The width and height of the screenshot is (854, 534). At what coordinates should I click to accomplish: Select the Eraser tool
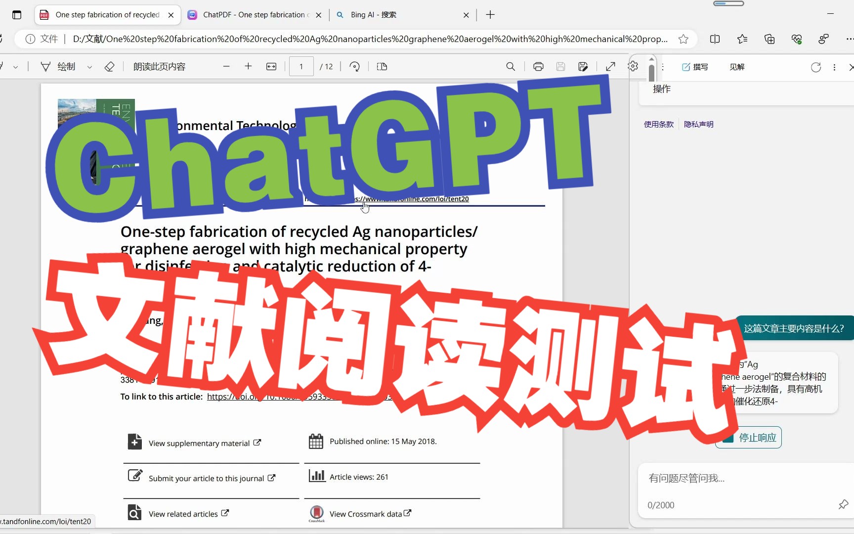pyautogui.click(x=110, y=67)
